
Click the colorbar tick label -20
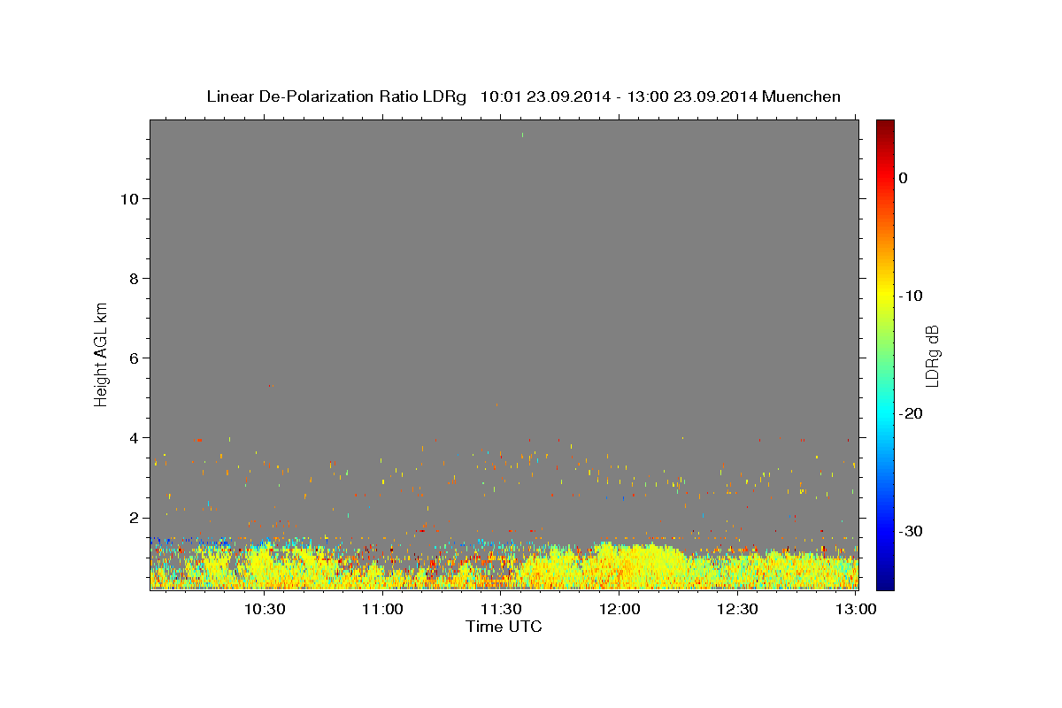[912, 413]
